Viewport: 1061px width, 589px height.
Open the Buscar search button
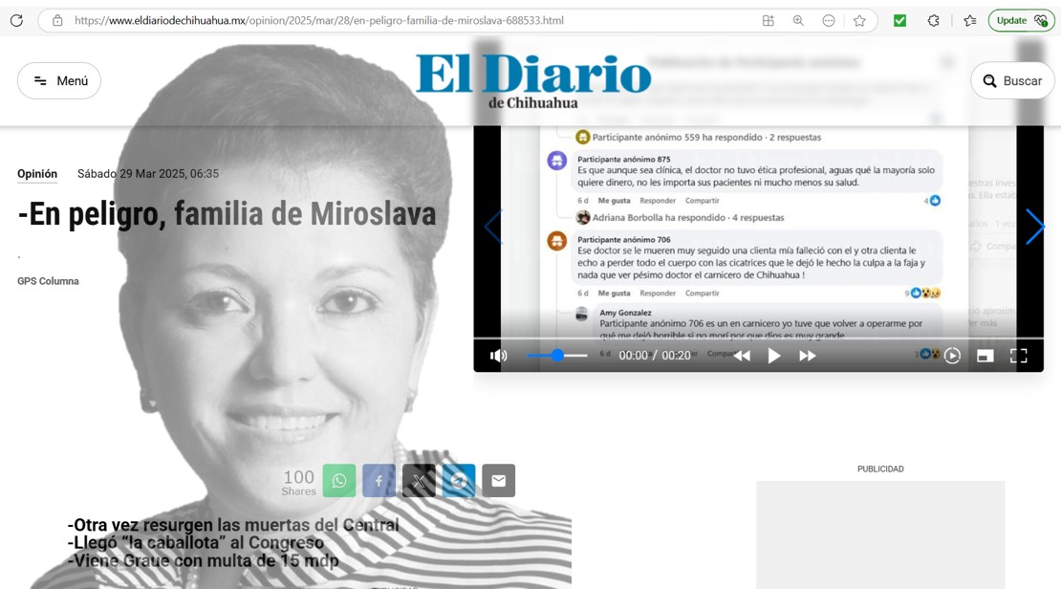[x=1013, y=80]
